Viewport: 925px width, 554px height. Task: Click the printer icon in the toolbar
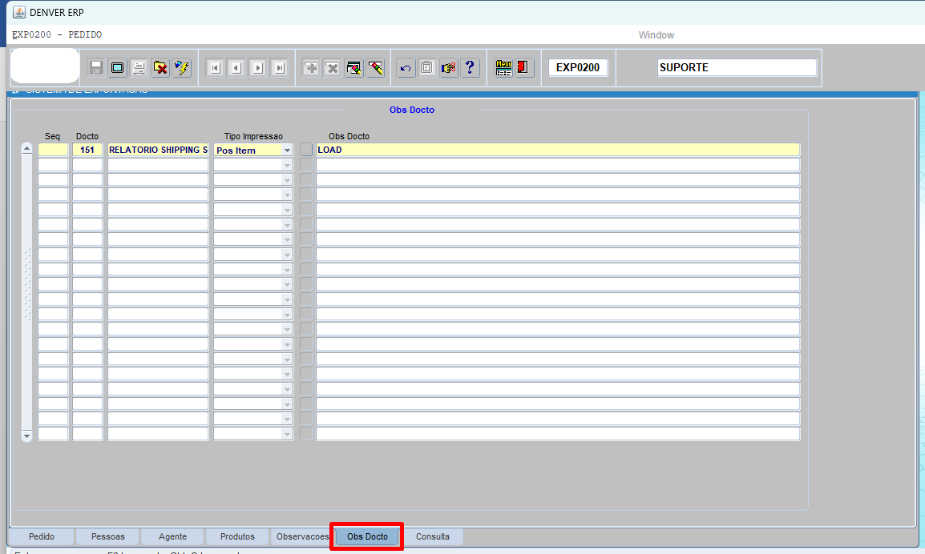coord(139,68)
